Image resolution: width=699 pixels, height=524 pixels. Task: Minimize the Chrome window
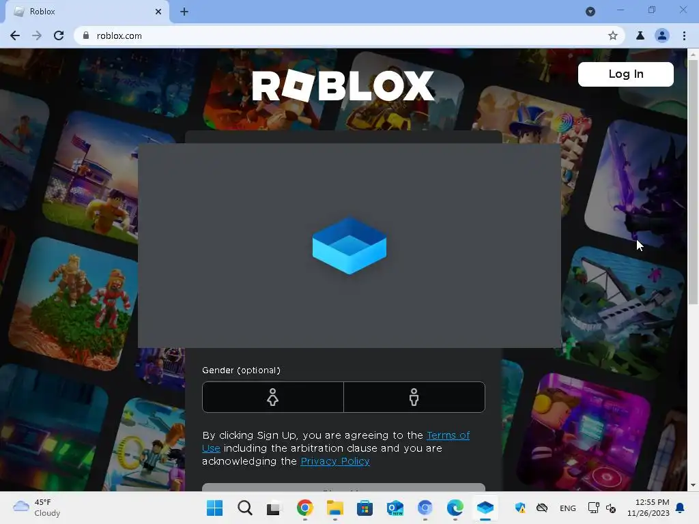[620, 10]
